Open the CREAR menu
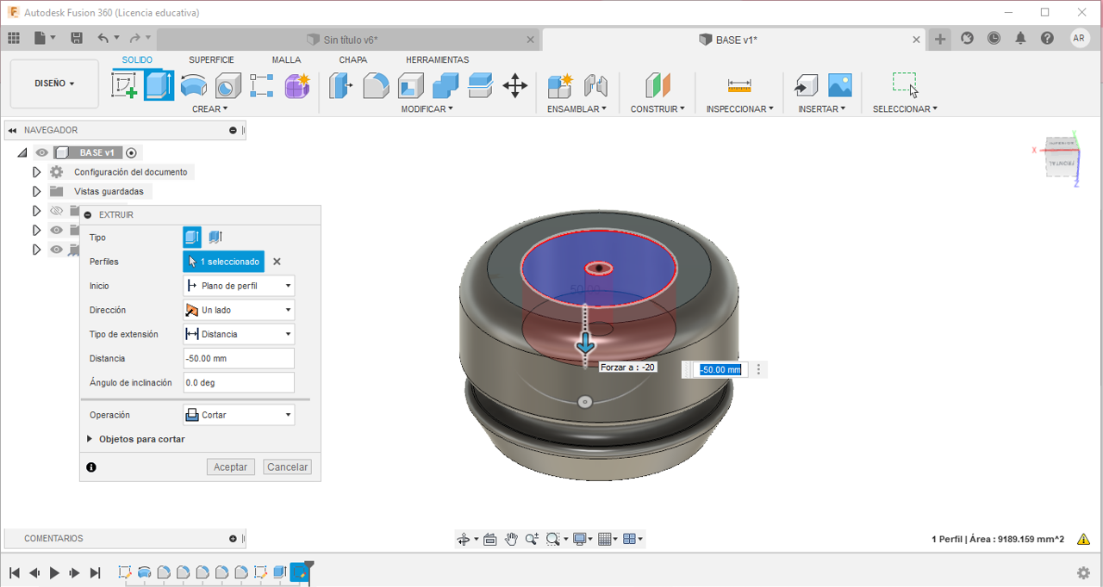Screen dimensions: 1103x587 [210, 109]
